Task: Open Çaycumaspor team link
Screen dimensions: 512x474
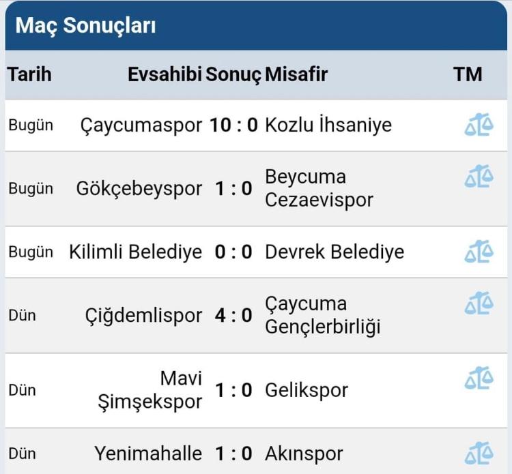Action: pos(141,125)
